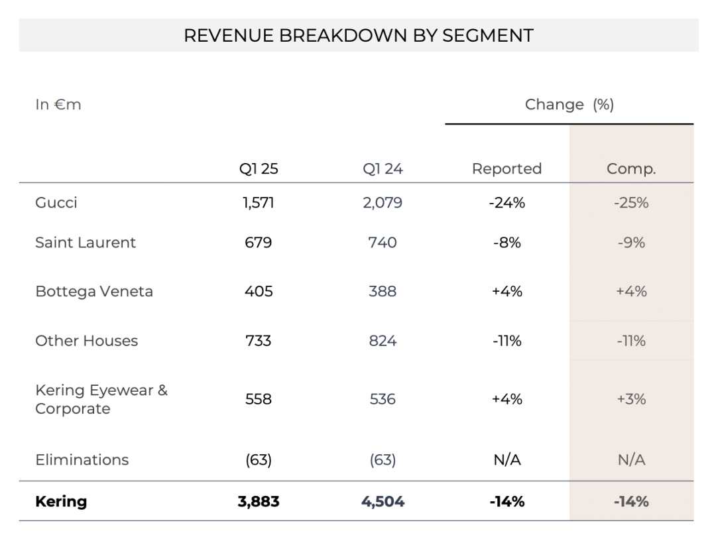
Task: Select the Eliminations row label
Action: coord(82,459)
